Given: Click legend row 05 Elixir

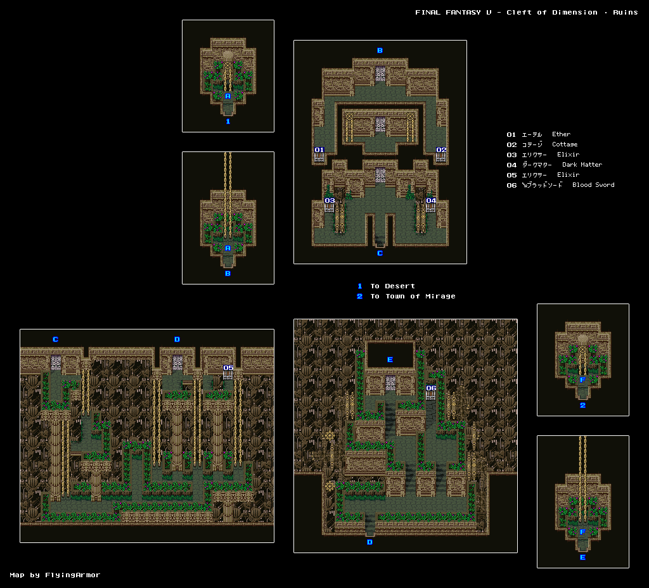Looking at the screenshot, I should point(543,175).
